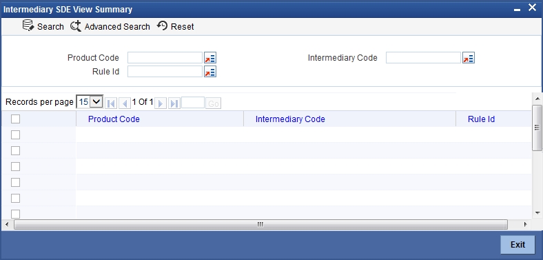Click the Reset toolbar label
543x260 pixels.
click(183, 27)
